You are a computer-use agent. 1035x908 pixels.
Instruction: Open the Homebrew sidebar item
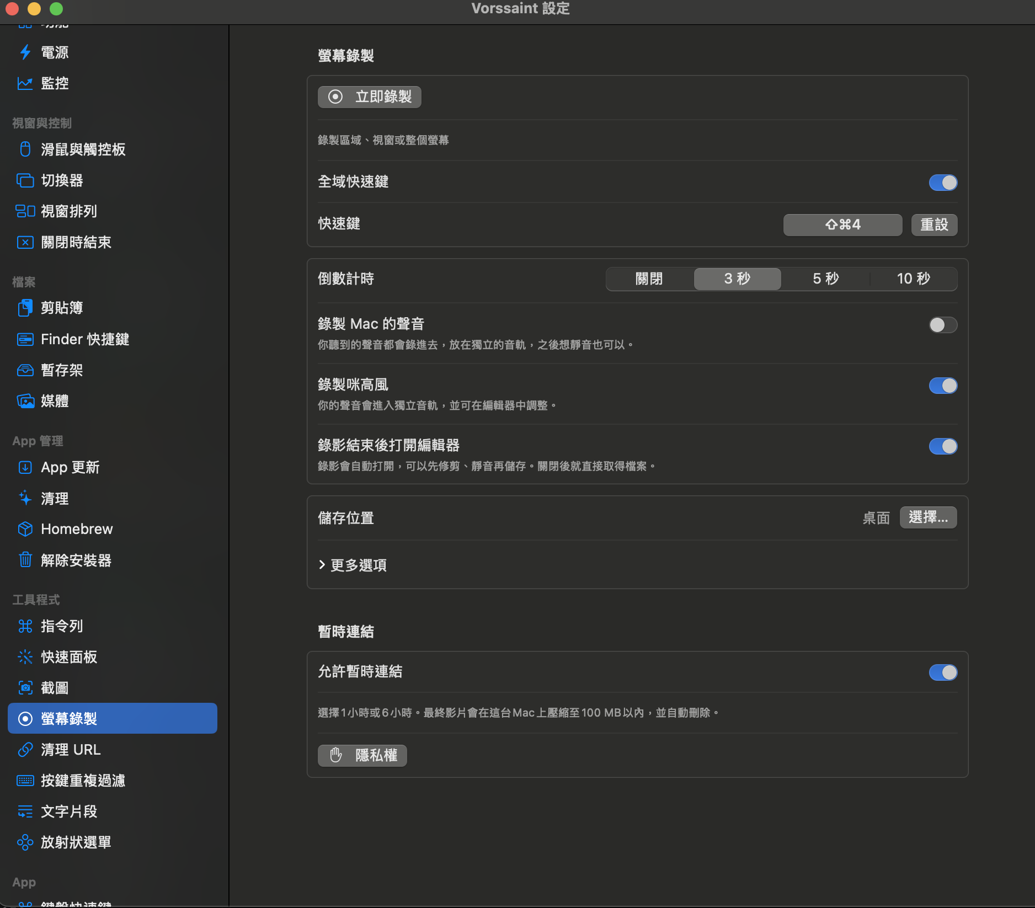(x=113, y=529)
